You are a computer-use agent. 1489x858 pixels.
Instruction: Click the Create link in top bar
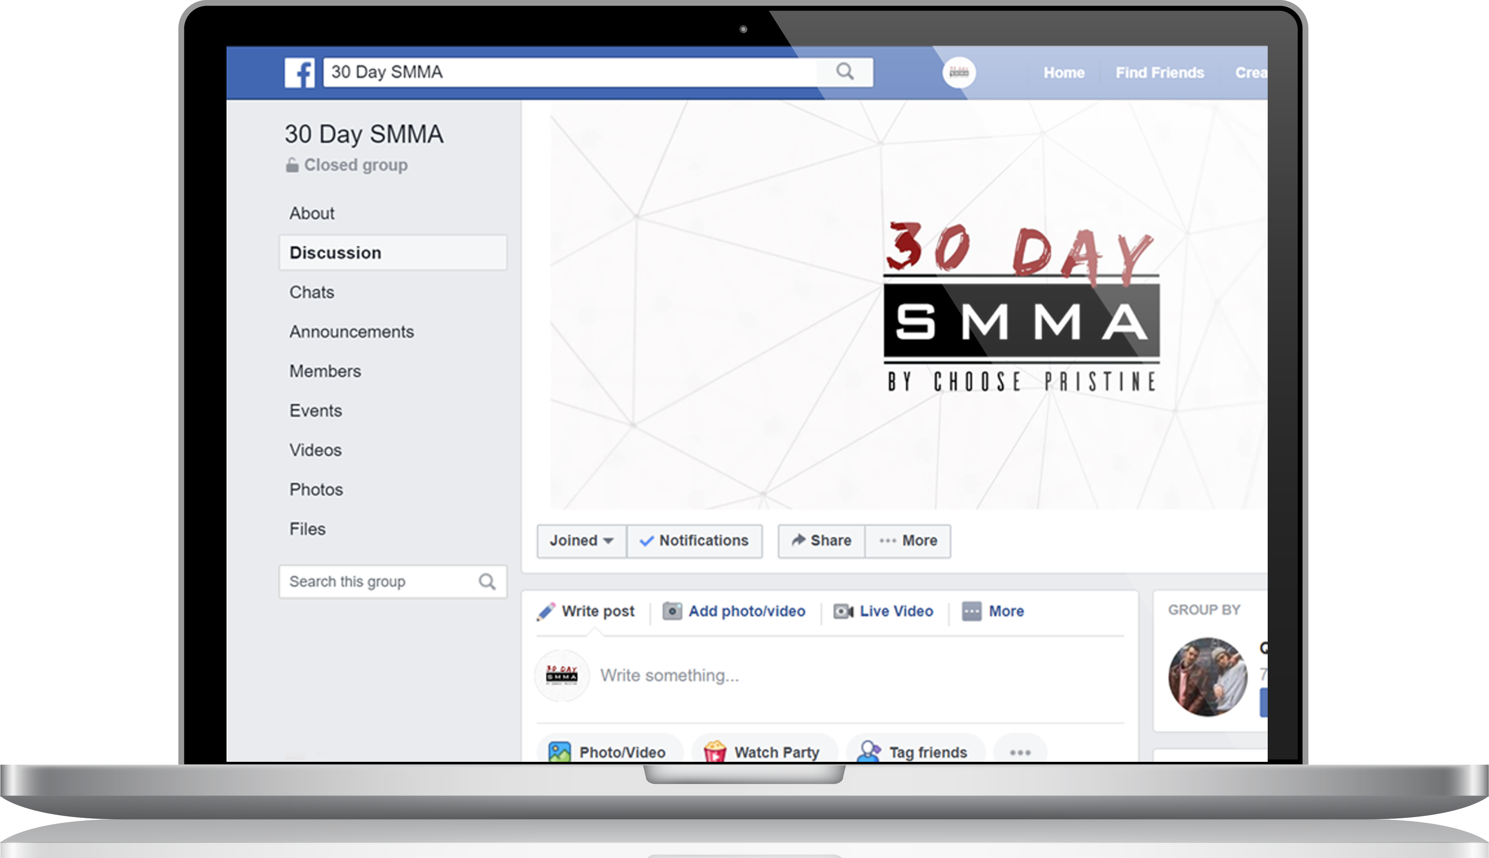[x=1251, y=73]
